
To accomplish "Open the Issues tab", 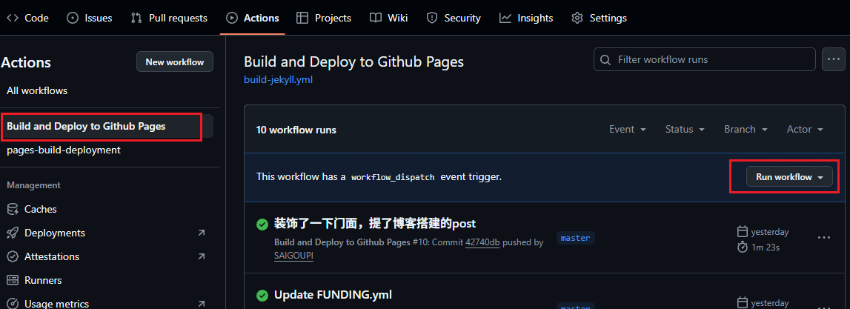I will coord(90,18).
